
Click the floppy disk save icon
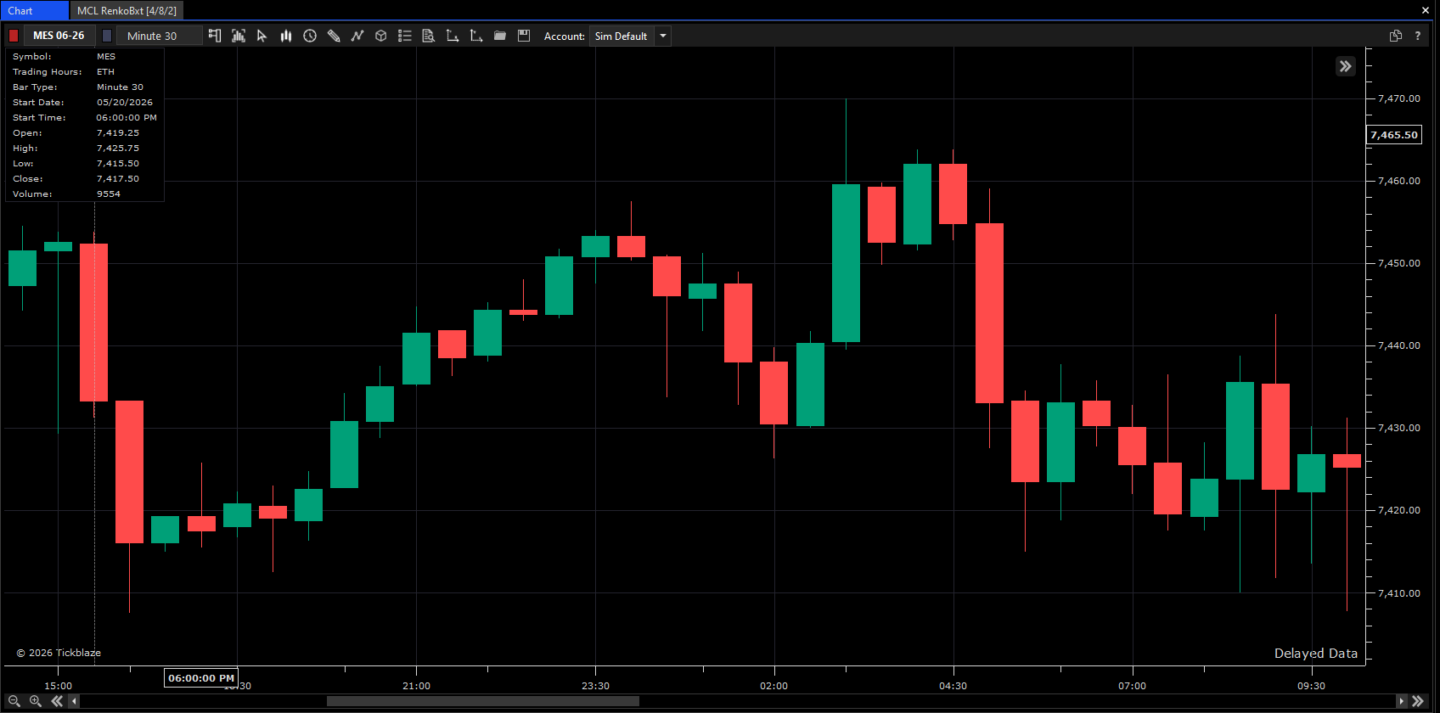(x=524, y=36)
